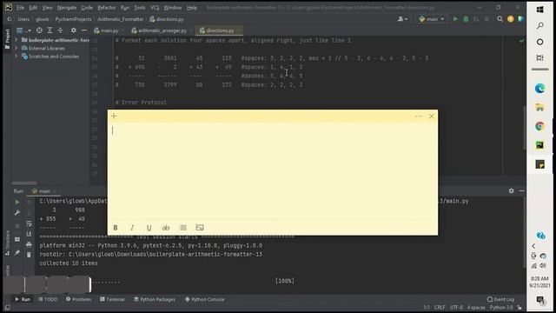The width and height of the screenshot is (556, 313).
Task: Open the main run configuration dropdown
Action: pos(432,19)
